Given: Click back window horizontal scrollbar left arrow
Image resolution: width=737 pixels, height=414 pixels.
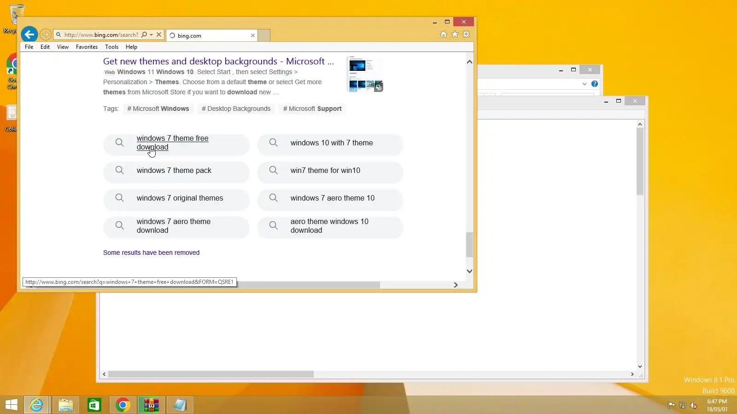Looking at the screenshot, I should tap(104, 374).
